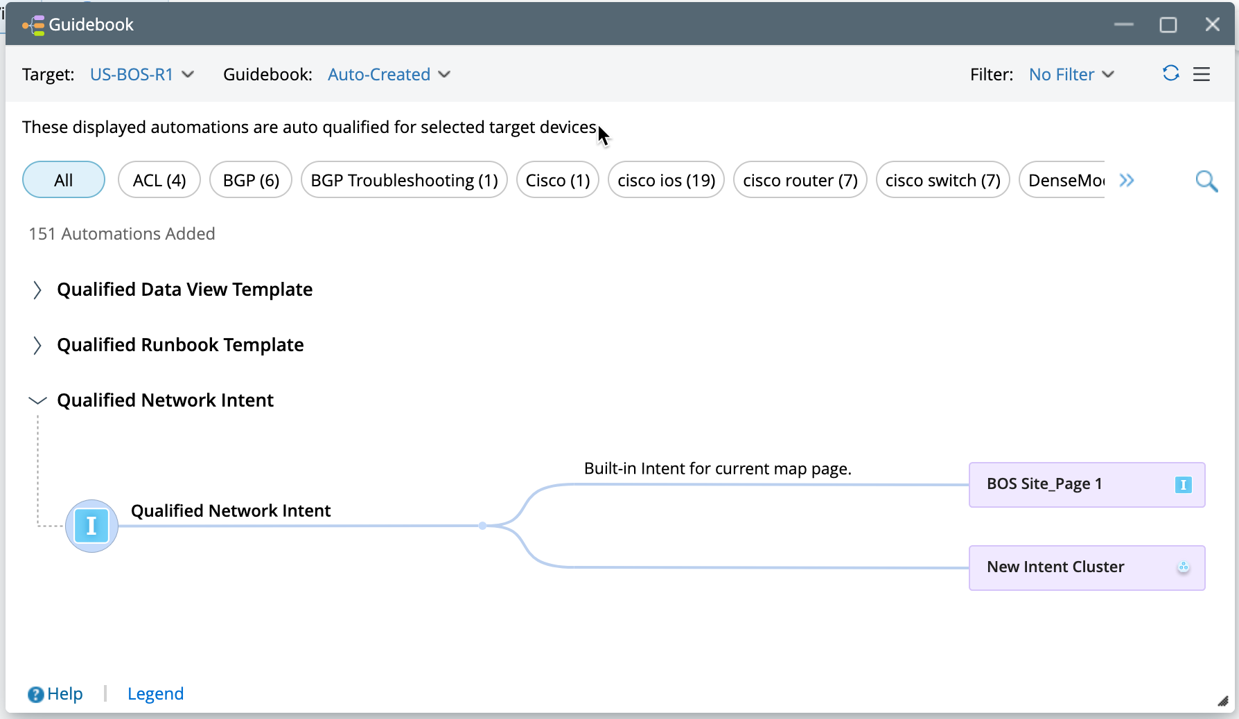Open the No Filter dropdown
Image resolution: width=1239 pixels, height=719 pixels.
pos(1071,74)
